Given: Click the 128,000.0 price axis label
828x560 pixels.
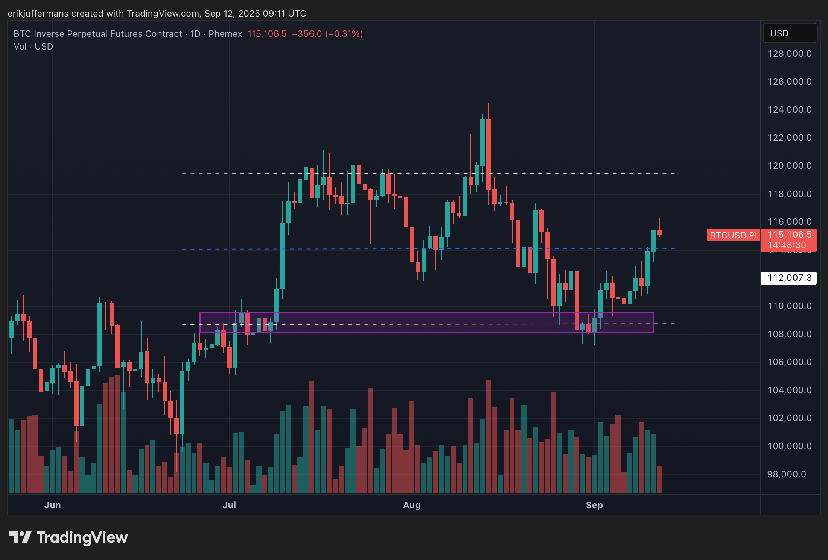Looking at the screenshot, I should coord(789,54).
